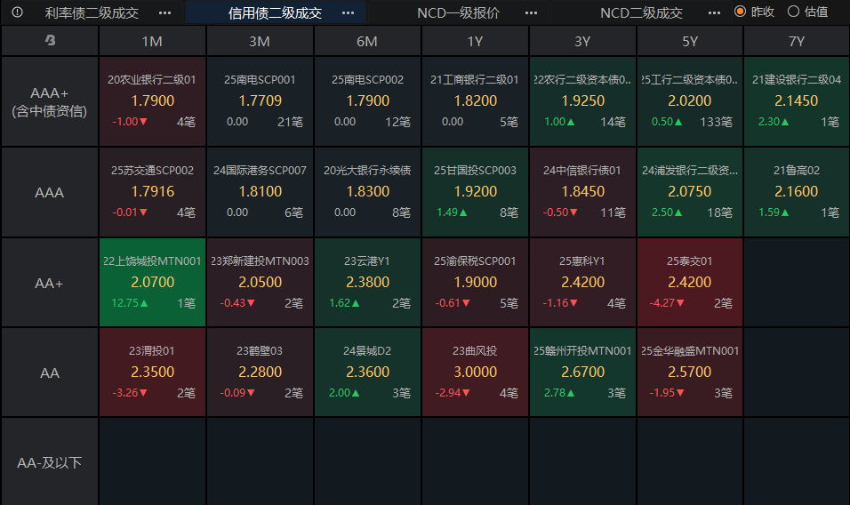Click the 3M column header
This screenshot has height=505, width=850.
pyautogui.click(x=260, y=41)
